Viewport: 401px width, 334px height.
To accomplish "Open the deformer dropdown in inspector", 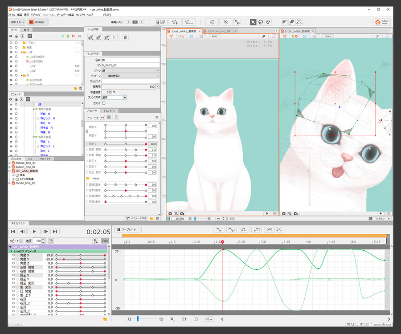I will click(131, 76).
